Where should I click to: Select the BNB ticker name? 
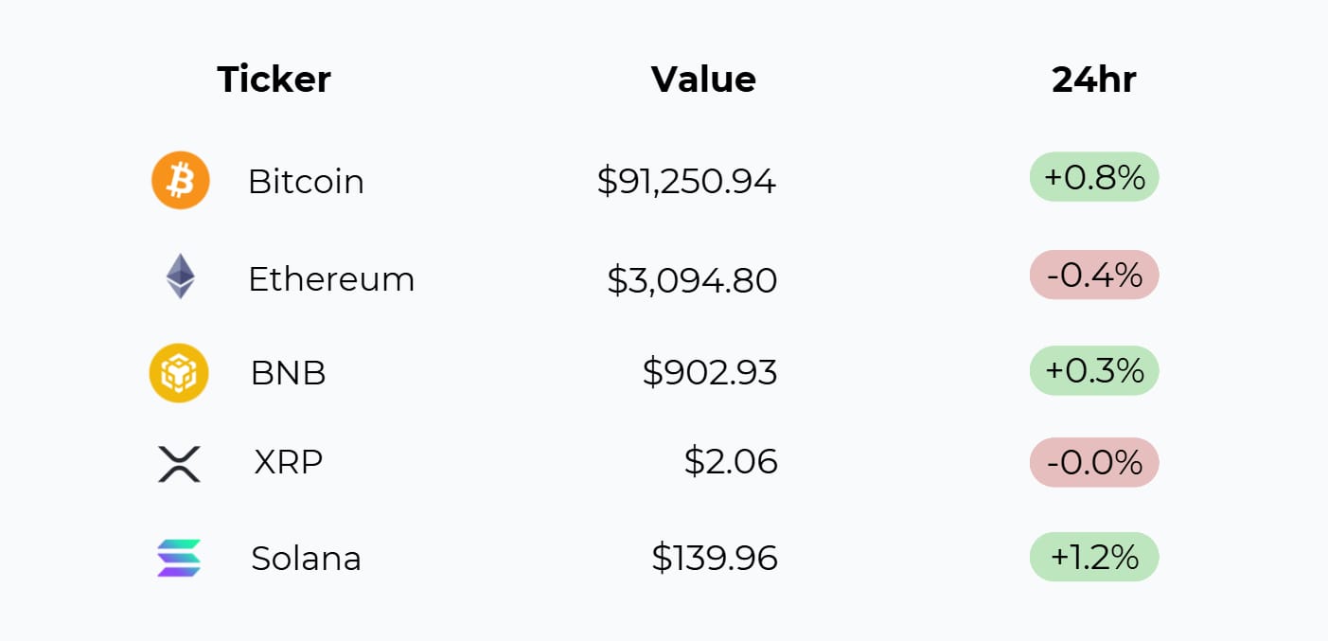tap(289, 373)
